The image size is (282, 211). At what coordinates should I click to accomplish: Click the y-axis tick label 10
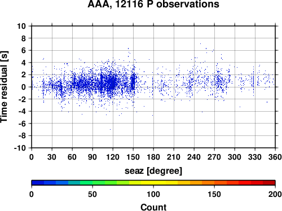pyautogui.click(x=21, y=26)
